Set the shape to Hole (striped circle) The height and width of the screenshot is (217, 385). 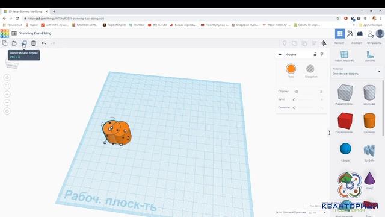[x=310, y=69]
